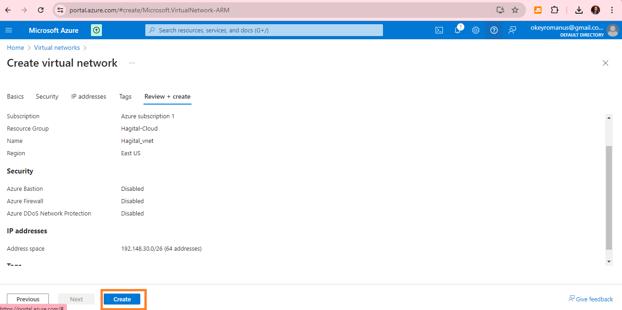Viewport: 622px width, 310px height.
Task: Click the green upgrade icon beside Microsoft Azure
Action: tap(96, 30)
